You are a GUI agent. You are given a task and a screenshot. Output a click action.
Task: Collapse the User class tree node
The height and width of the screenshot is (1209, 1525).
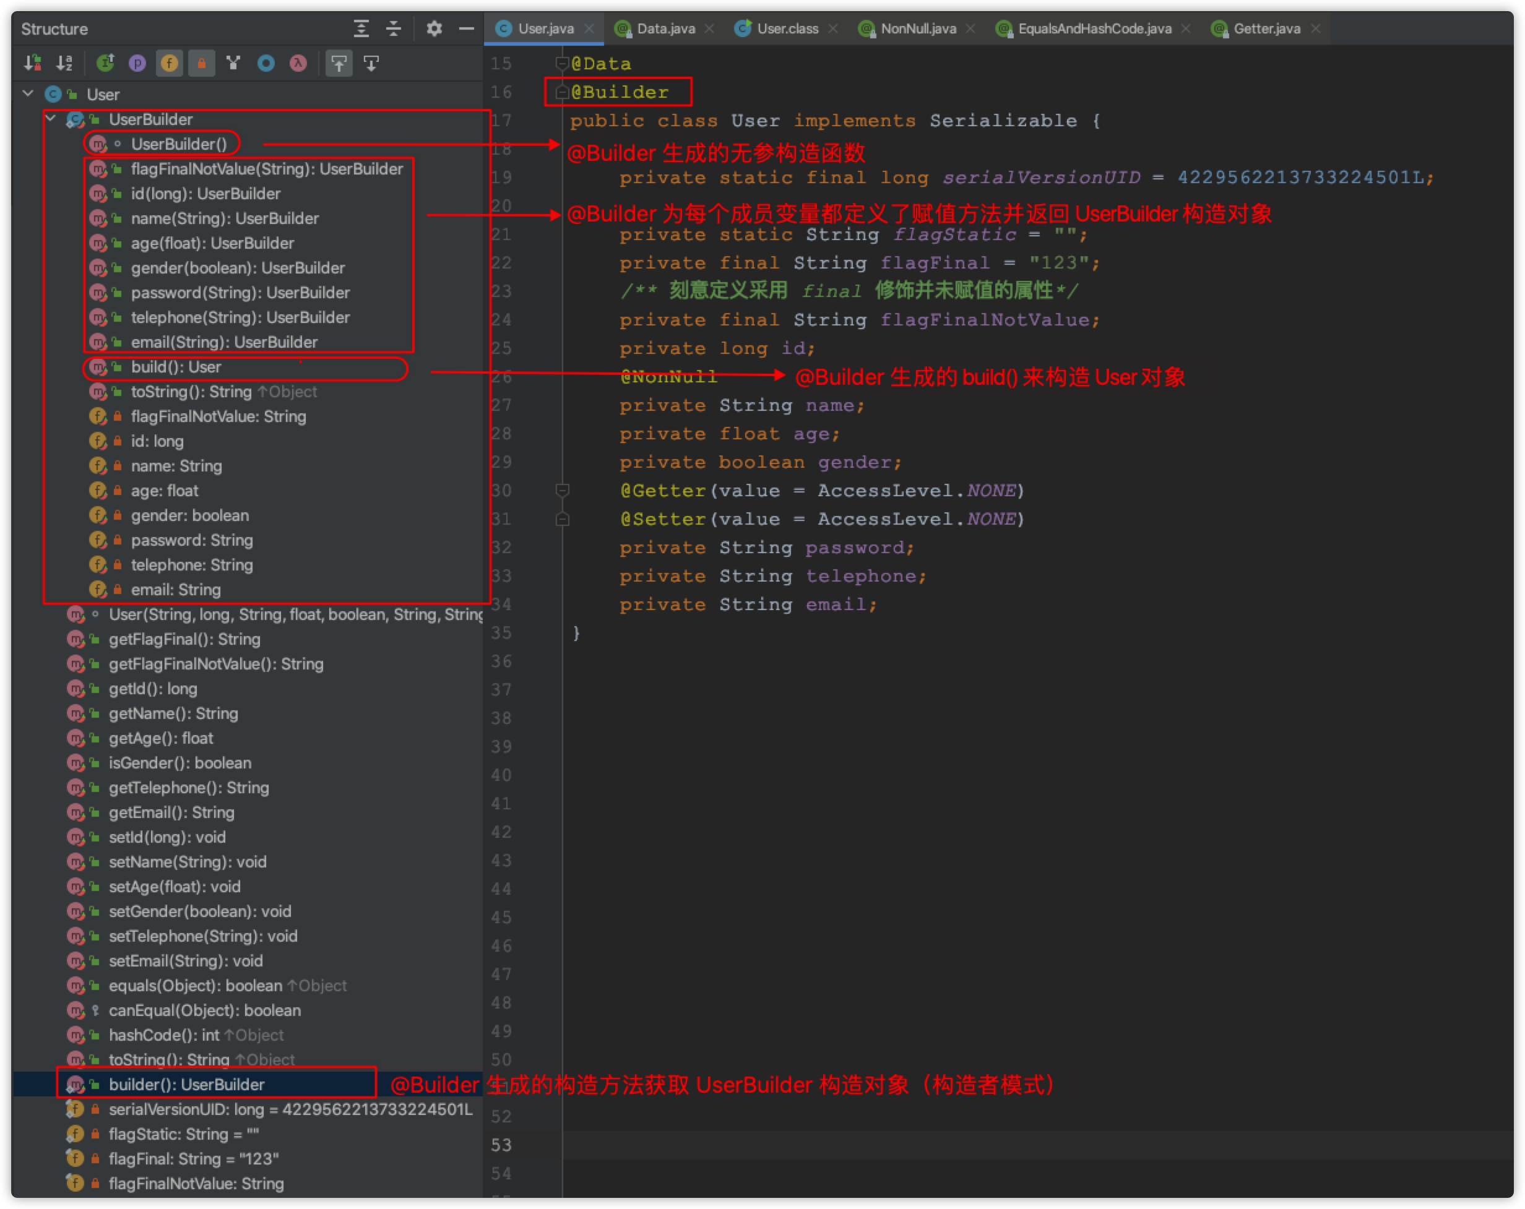coord(28,94)
